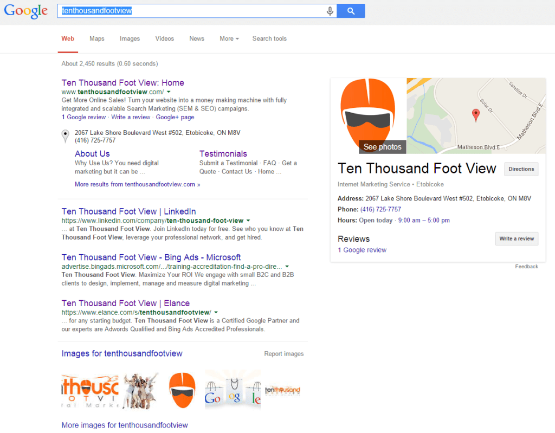Click the map pin beside the Lake Shore address
Viewport: 555px width, 433px height.
(66, 137)
